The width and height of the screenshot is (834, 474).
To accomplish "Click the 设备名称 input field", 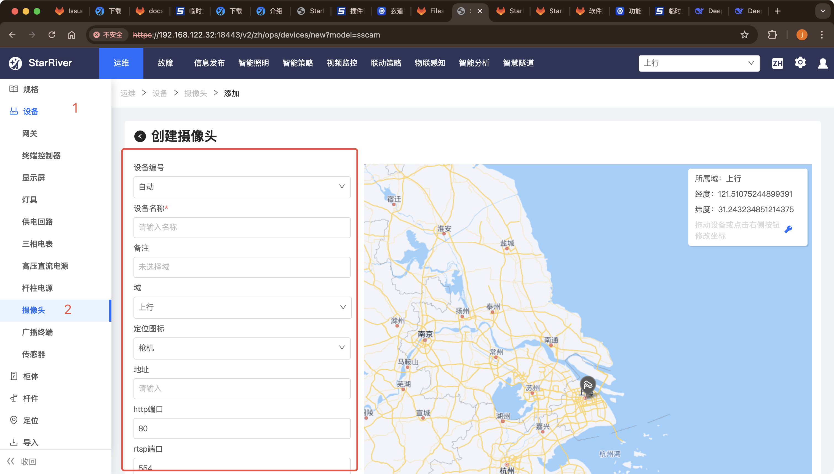I will click(242, 227).
